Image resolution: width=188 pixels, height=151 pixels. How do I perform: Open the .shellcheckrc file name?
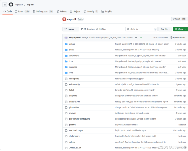[74, 136]
